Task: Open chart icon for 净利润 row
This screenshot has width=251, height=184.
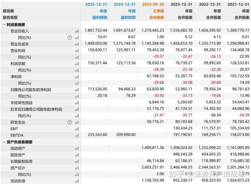Action: point(77,77)
